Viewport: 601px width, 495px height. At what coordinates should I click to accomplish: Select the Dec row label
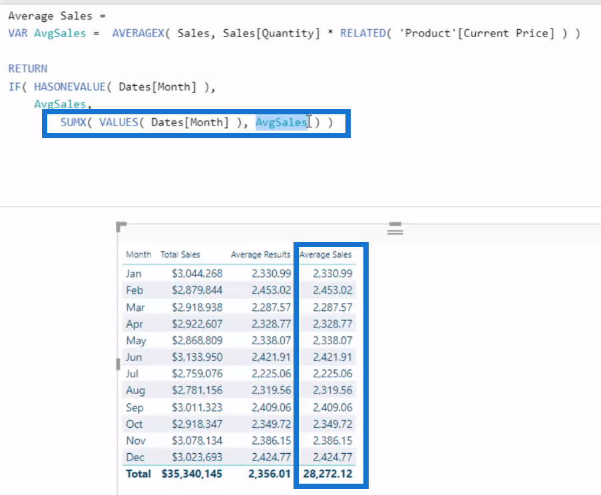point(135,457)
